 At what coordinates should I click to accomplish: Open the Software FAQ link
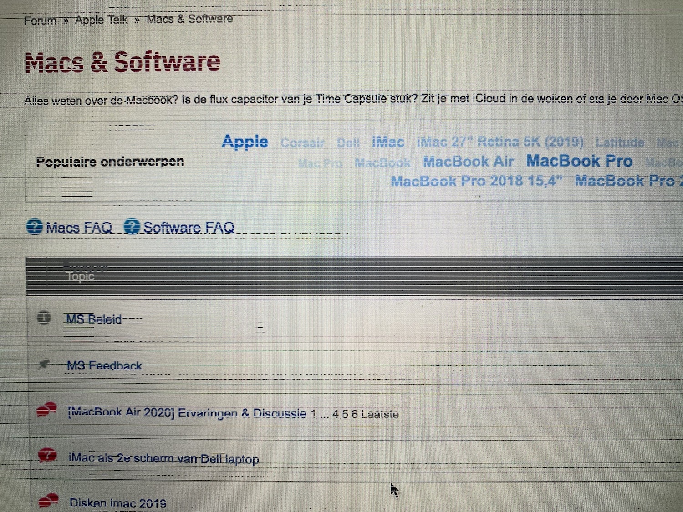189,227
